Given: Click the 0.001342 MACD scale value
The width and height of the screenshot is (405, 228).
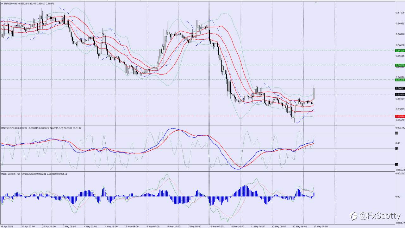Looking at the screenshot, I should tap(400, 128).
